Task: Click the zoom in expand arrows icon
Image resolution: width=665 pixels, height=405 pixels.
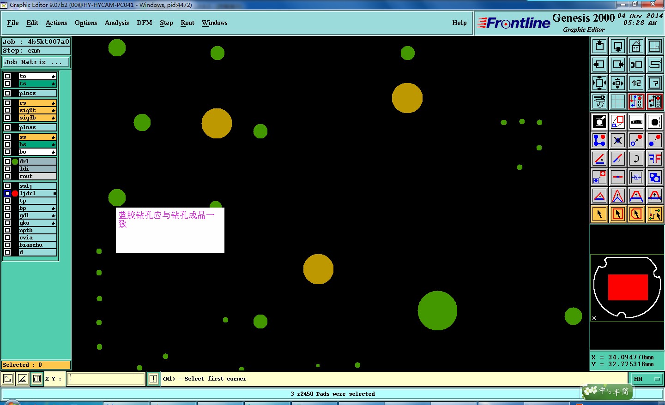Action: click(599, 83)
